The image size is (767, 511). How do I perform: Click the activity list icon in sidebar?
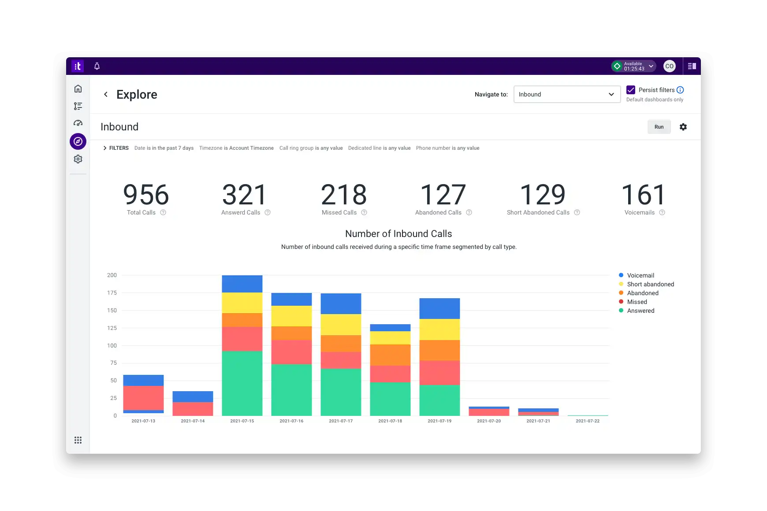pos(78,106)
